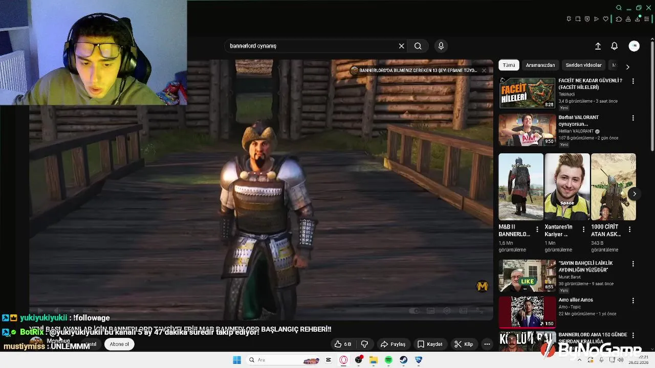Take a snapshot with the browser toolbar icon
The height and width of the screenshot is (368, 655).
578,19
